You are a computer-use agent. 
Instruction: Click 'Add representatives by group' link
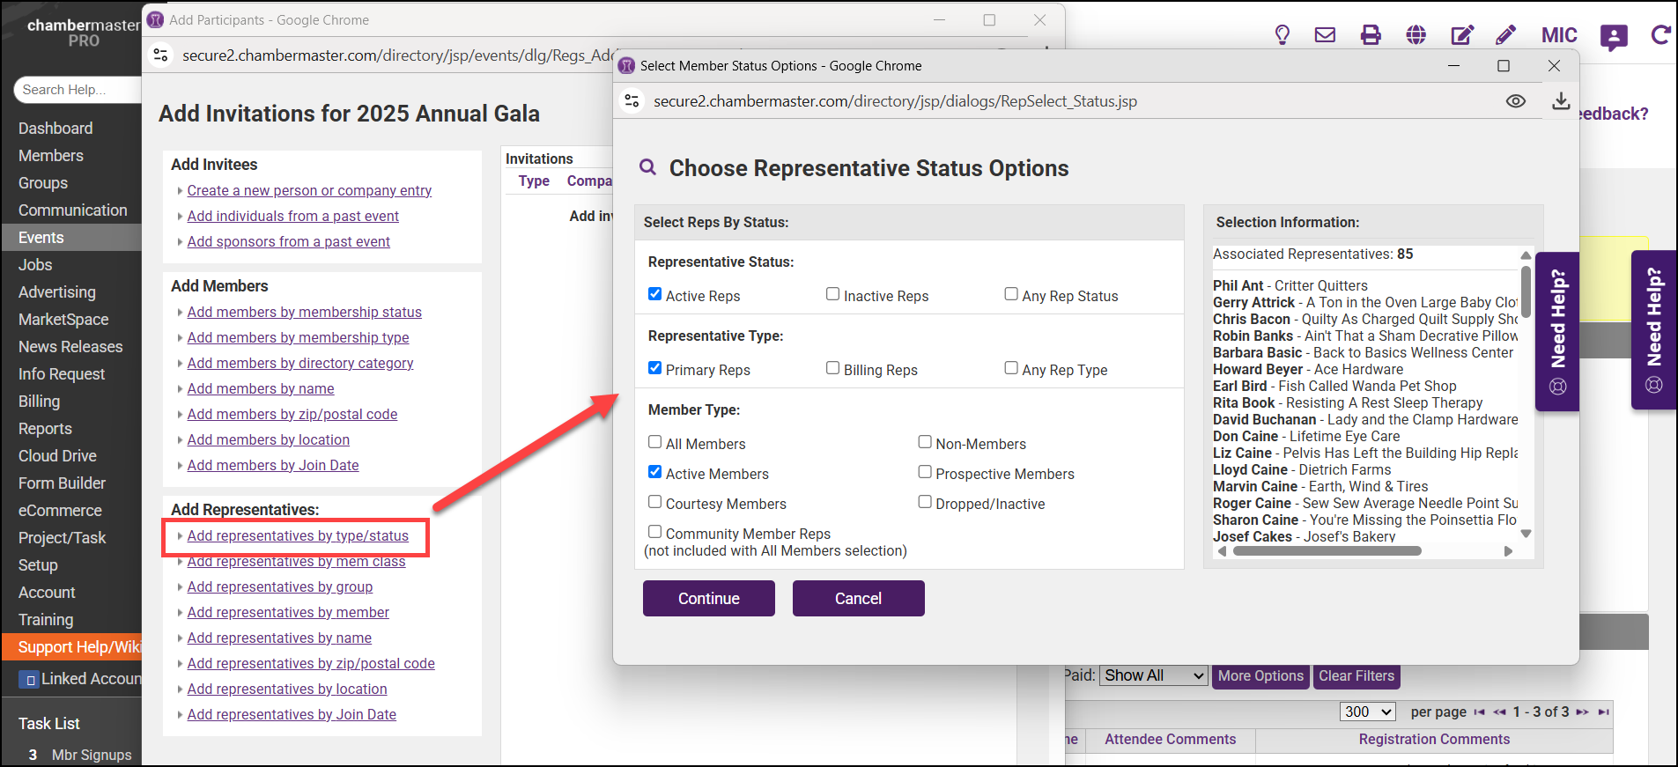[x=280, y=587]
